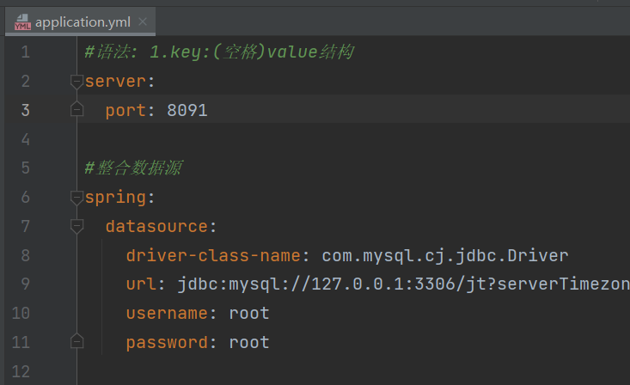Collapse the datasource block fold marker
The image size is (630, 385).
click(76, 226)
